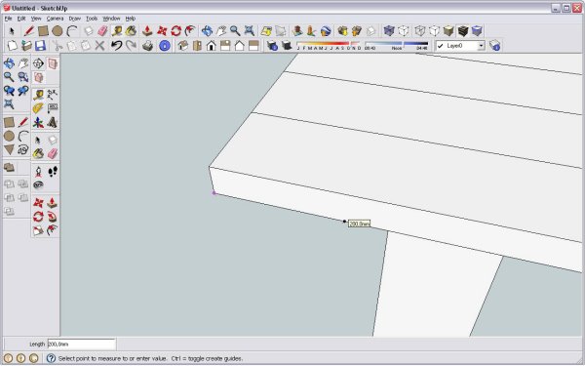Viewport: 585px width, 366px height.
Task: Activate the Axes tool
Action: click(x=38, y=123)
